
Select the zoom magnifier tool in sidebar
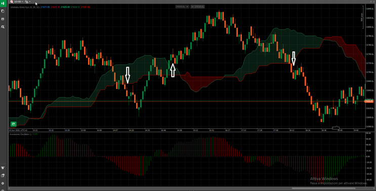pos(3,27)
